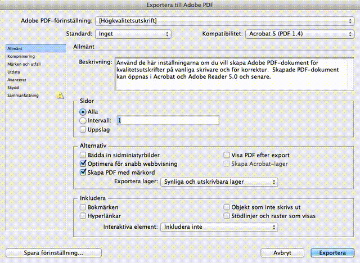The width and height of the screenshot is (360, 263).
Task: Enable Stödlinjer och raster som visas
Action: (227, 216)
